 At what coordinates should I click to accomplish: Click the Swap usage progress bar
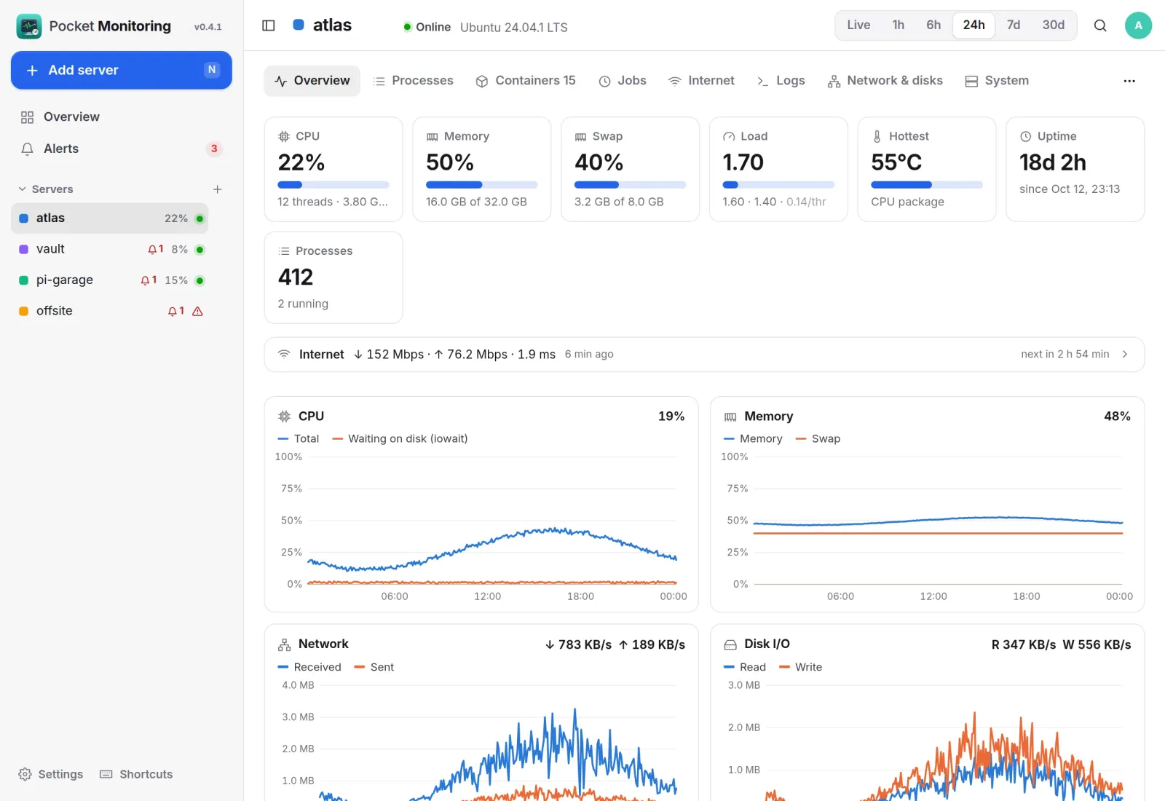(630, 185)
